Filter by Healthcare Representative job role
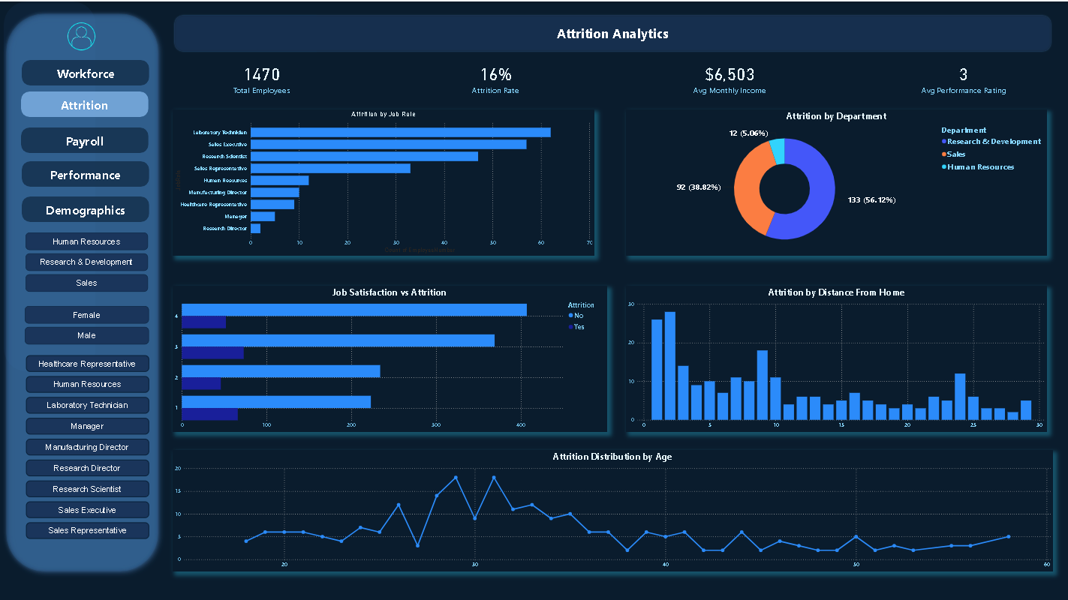1068x600 pixels. point(87,364)
